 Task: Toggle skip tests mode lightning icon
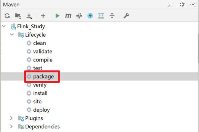click(90, 16)
